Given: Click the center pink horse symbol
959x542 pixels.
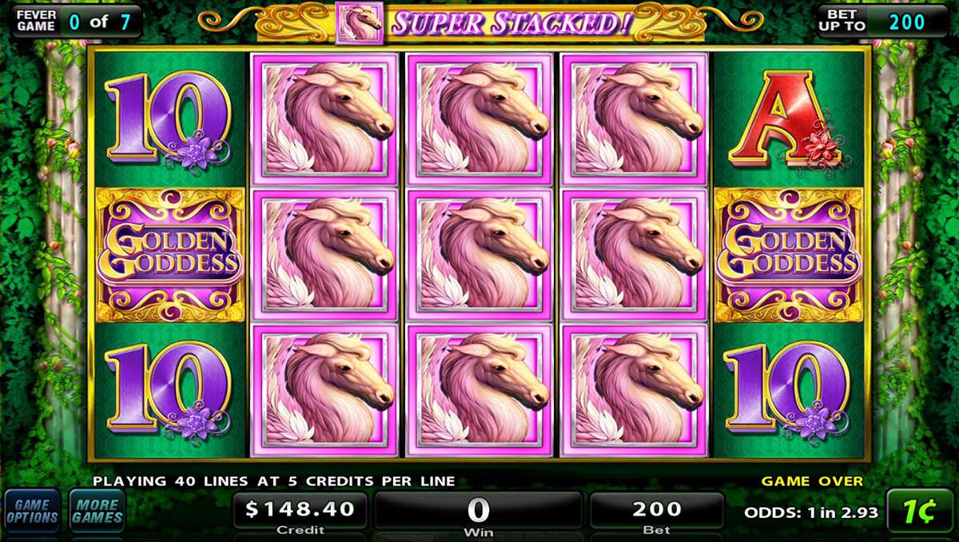Looking at the screenshot, I should point(479,254).
